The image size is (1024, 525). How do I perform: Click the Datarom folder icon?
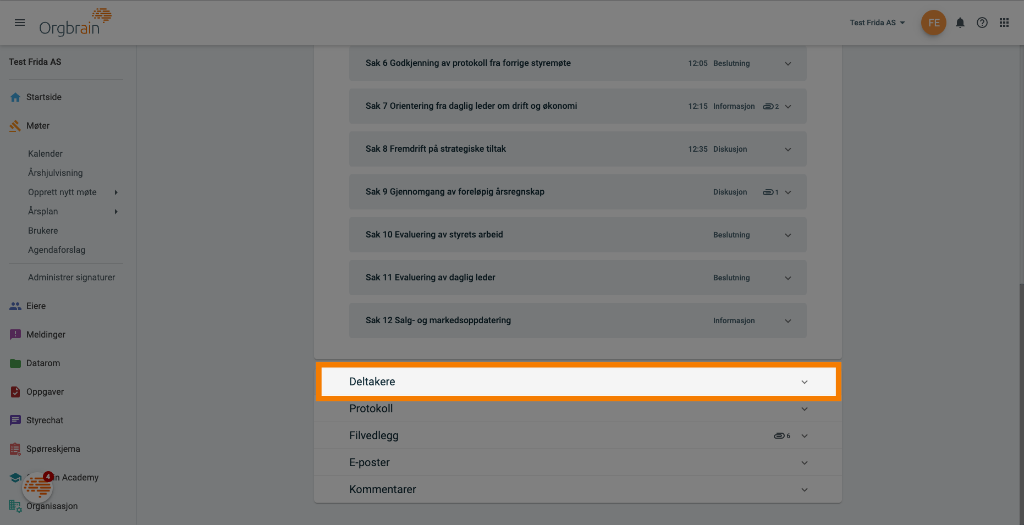tap(15, 363)
